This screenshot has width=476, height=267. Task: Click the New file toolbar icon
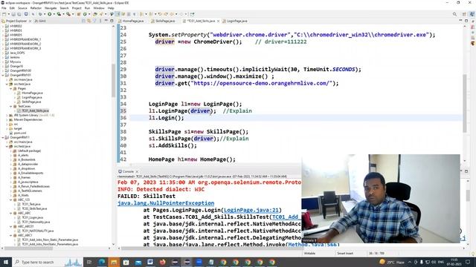coord(4,14)
